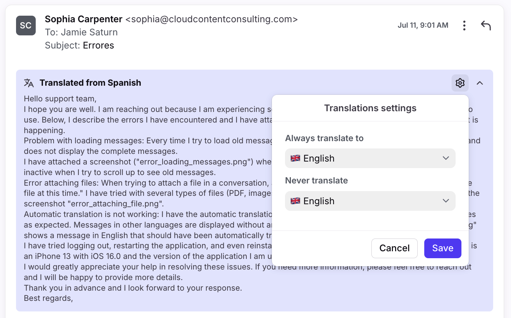Viewport: 511px width, 318px height.
Task: Click the Errores subject line
Action: 98,45
